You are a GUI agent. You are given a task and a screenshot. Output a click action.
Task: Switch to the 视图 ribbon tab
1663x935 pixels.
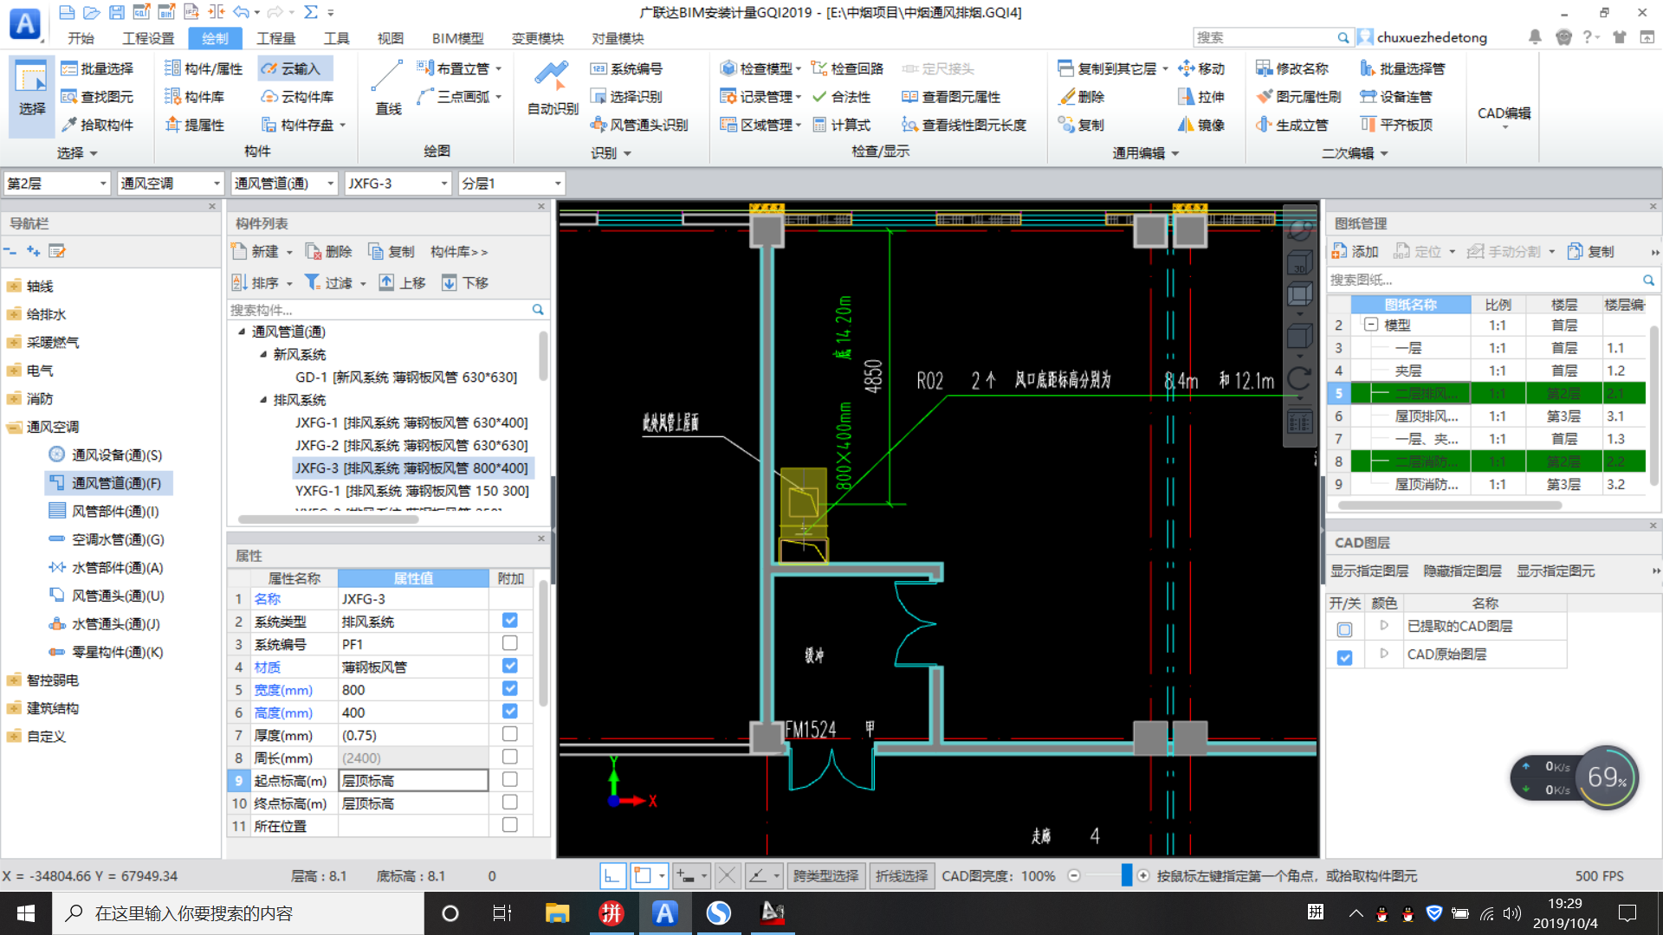click(x=391, y=38)
